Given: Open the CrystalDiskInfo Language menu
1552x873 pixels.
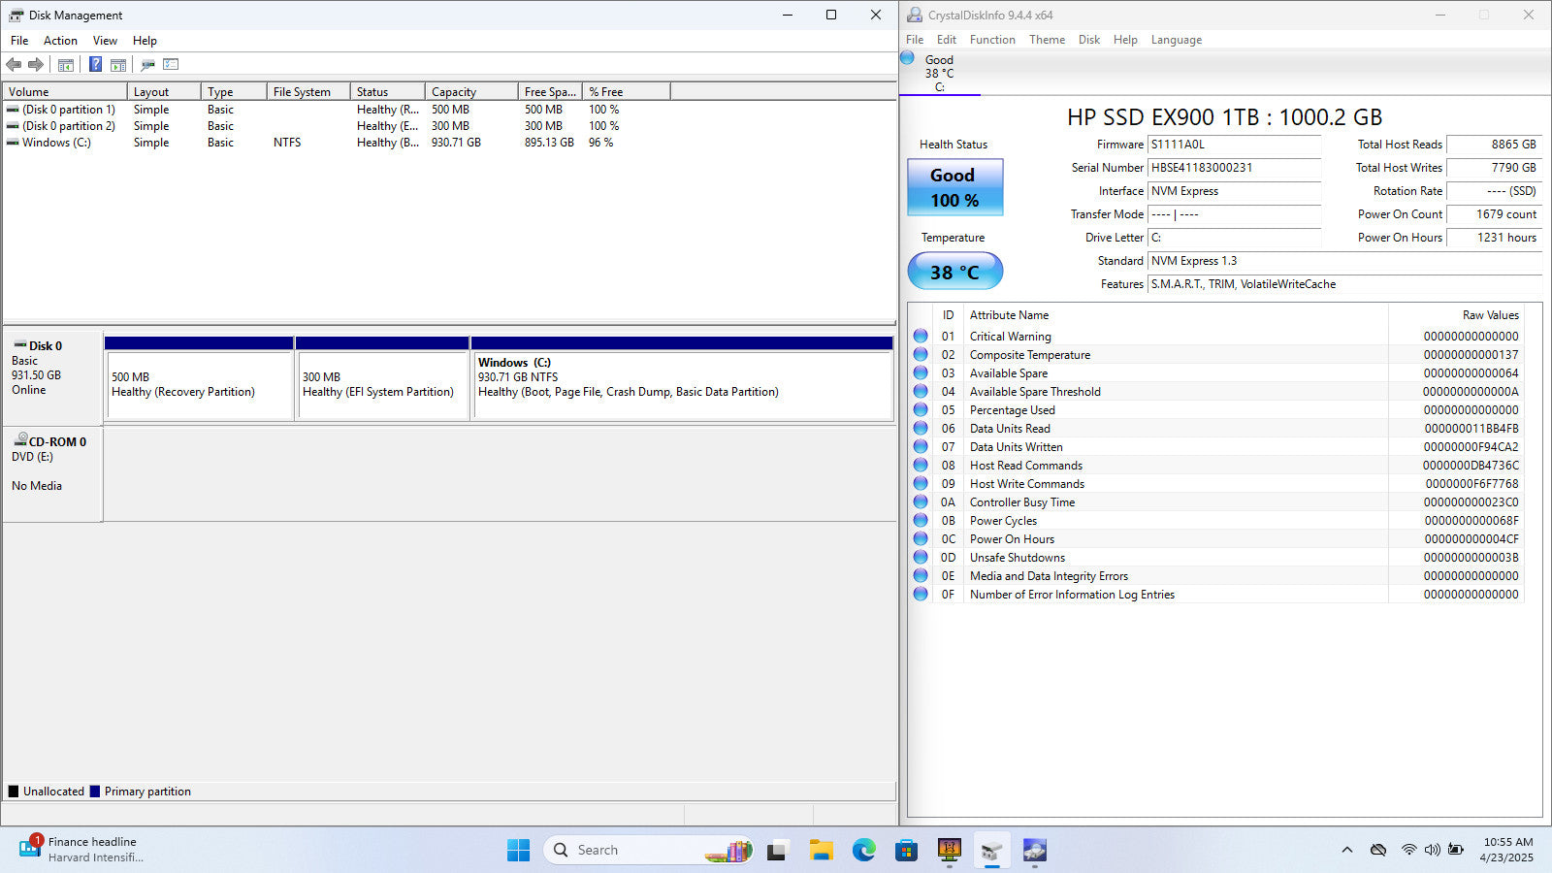Looking at the screenshot, I should [1176, 40].
